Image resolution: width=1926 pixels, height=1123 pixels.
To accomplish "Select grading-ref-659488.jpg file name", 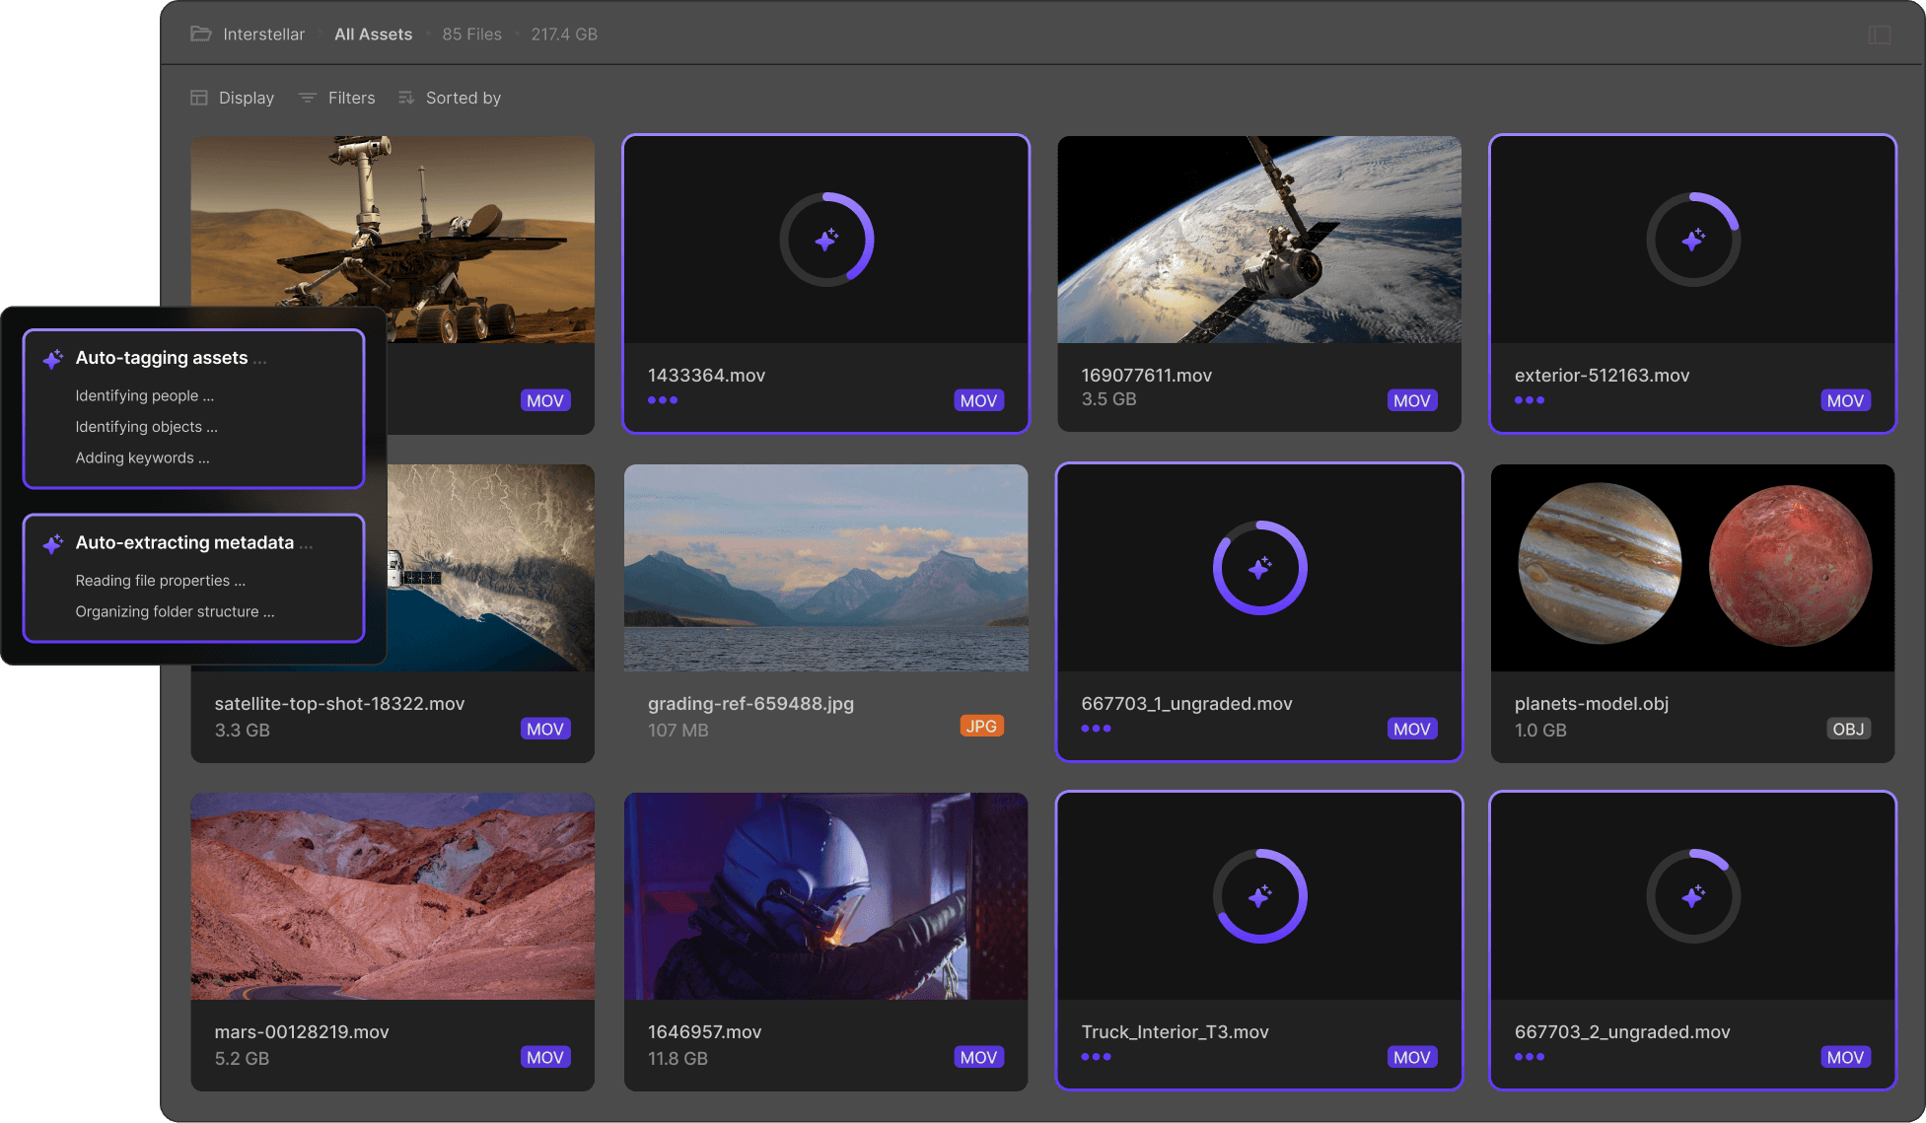I will tap(750, 703).
